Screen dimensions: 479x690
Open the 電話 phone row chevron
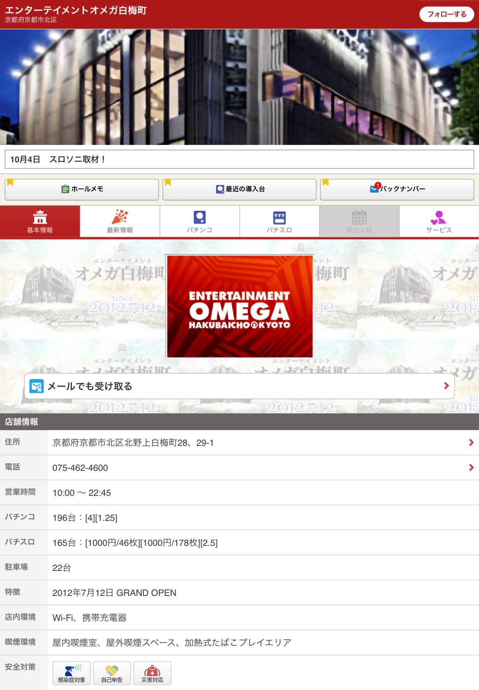(x=471, y=467)
